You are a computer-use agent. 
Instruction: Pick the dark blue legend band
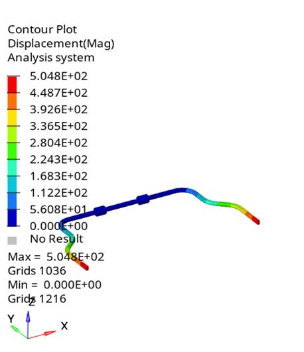(12, 217)
